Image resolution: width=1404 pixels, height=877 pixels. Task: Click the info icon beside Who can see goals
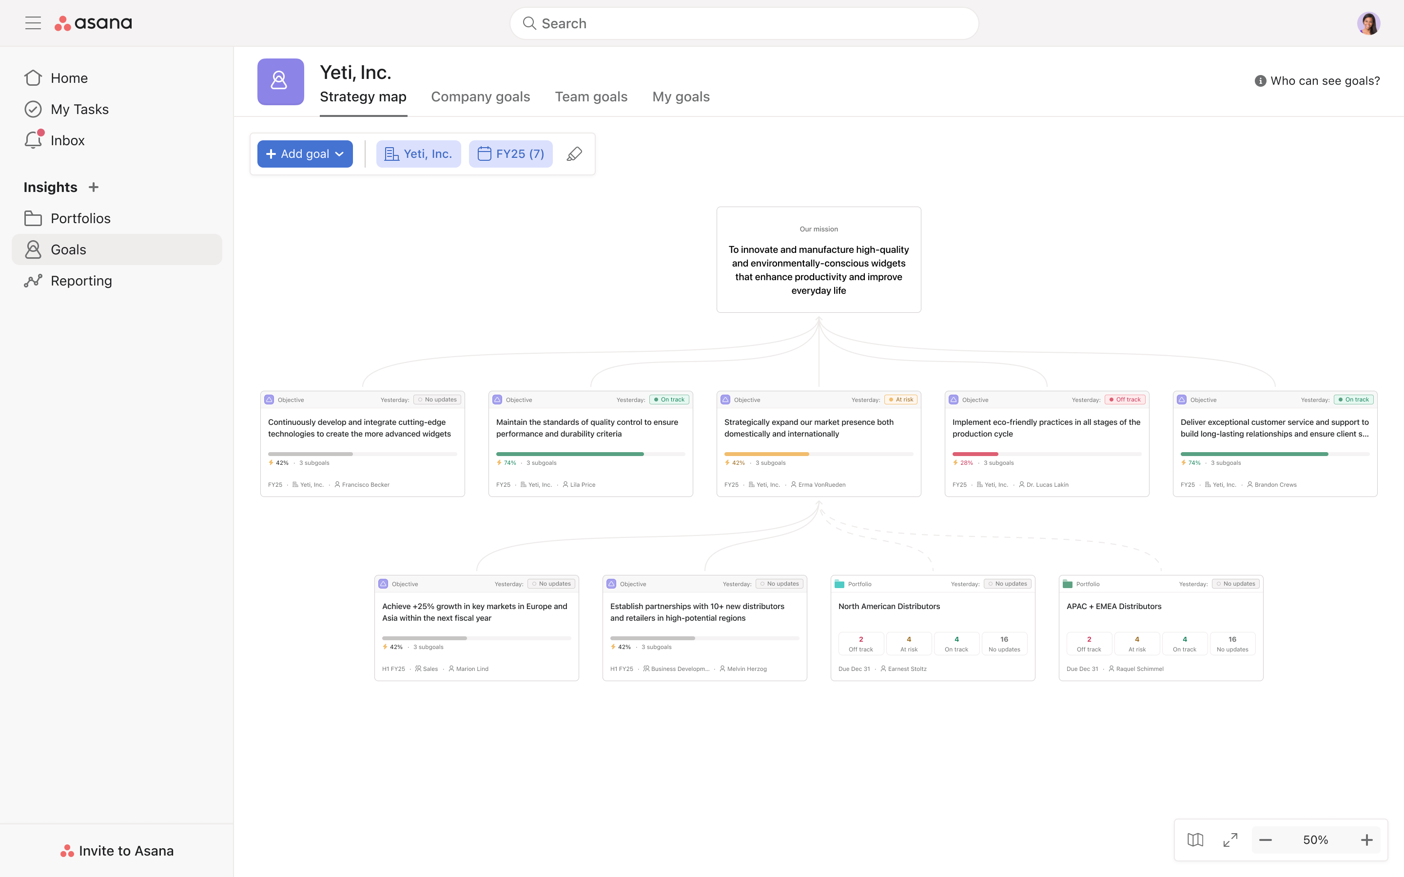[1260, 81]
